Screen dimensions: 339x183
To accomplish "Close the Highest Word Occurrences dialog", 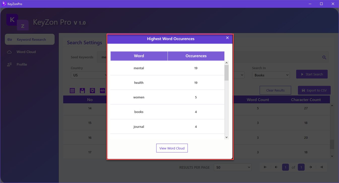I will (227, 38).
